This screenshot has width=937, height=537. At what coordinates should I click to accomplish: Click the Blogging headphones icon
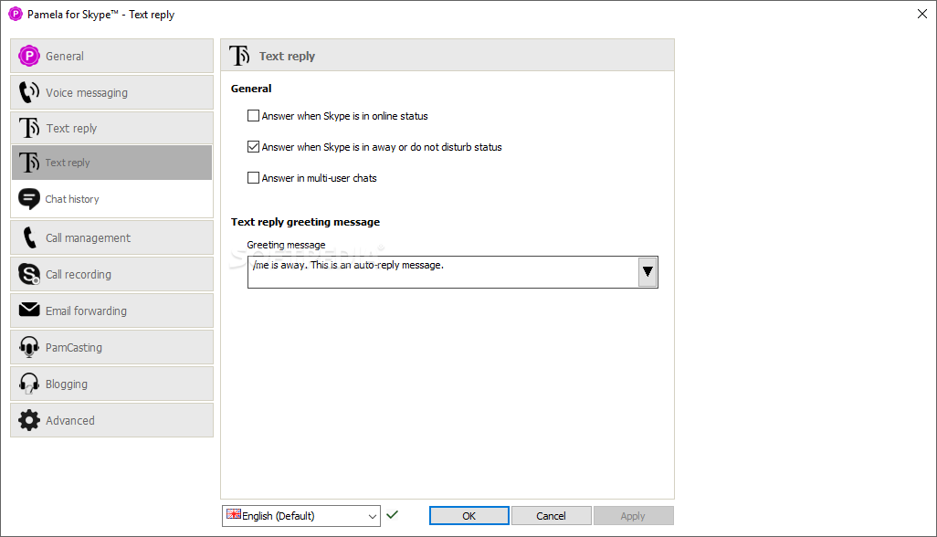click(x=28, y=384)
